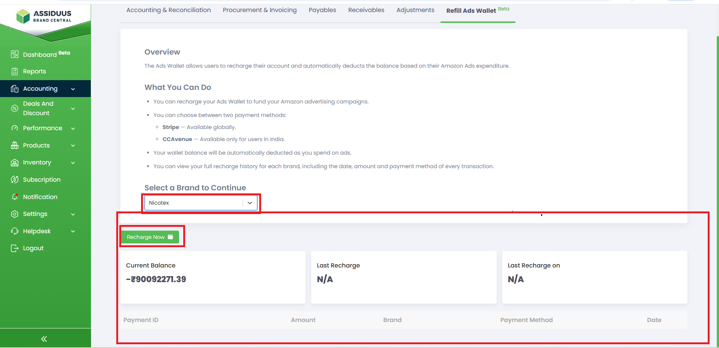Collapse sidebar using double-chevron icon

(44, 339)
